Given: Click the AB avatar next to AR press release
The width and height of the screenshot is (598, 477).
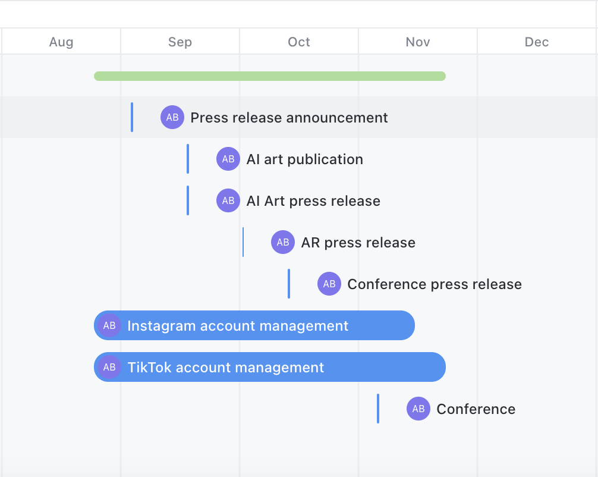Looking at the screenshot, I should (283, 242).
